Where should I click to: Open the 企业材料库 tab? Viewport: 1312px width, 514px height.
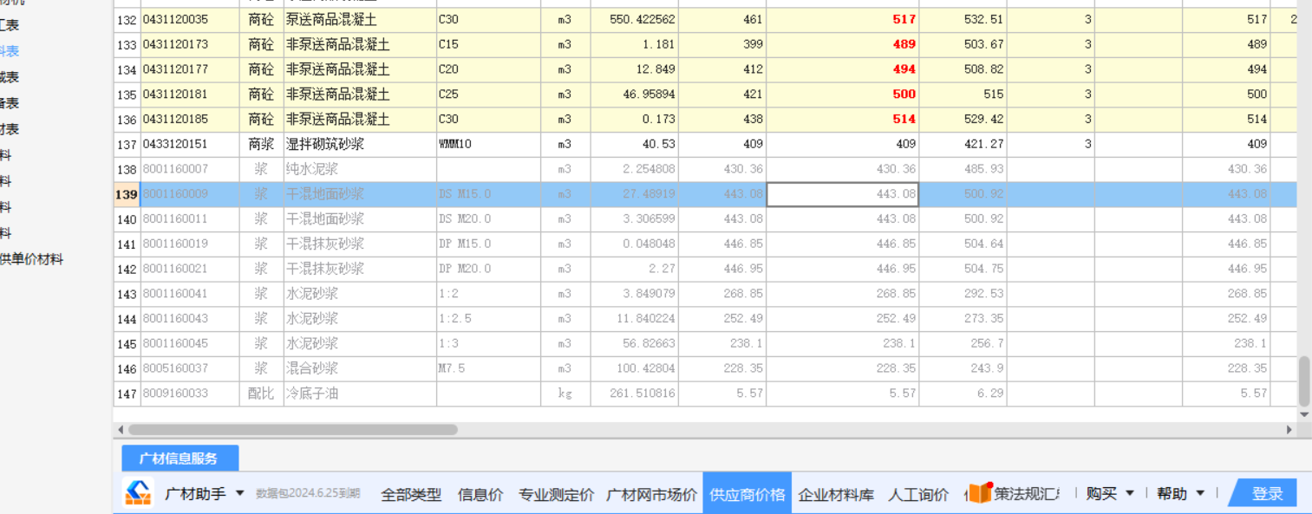point(836,494)
